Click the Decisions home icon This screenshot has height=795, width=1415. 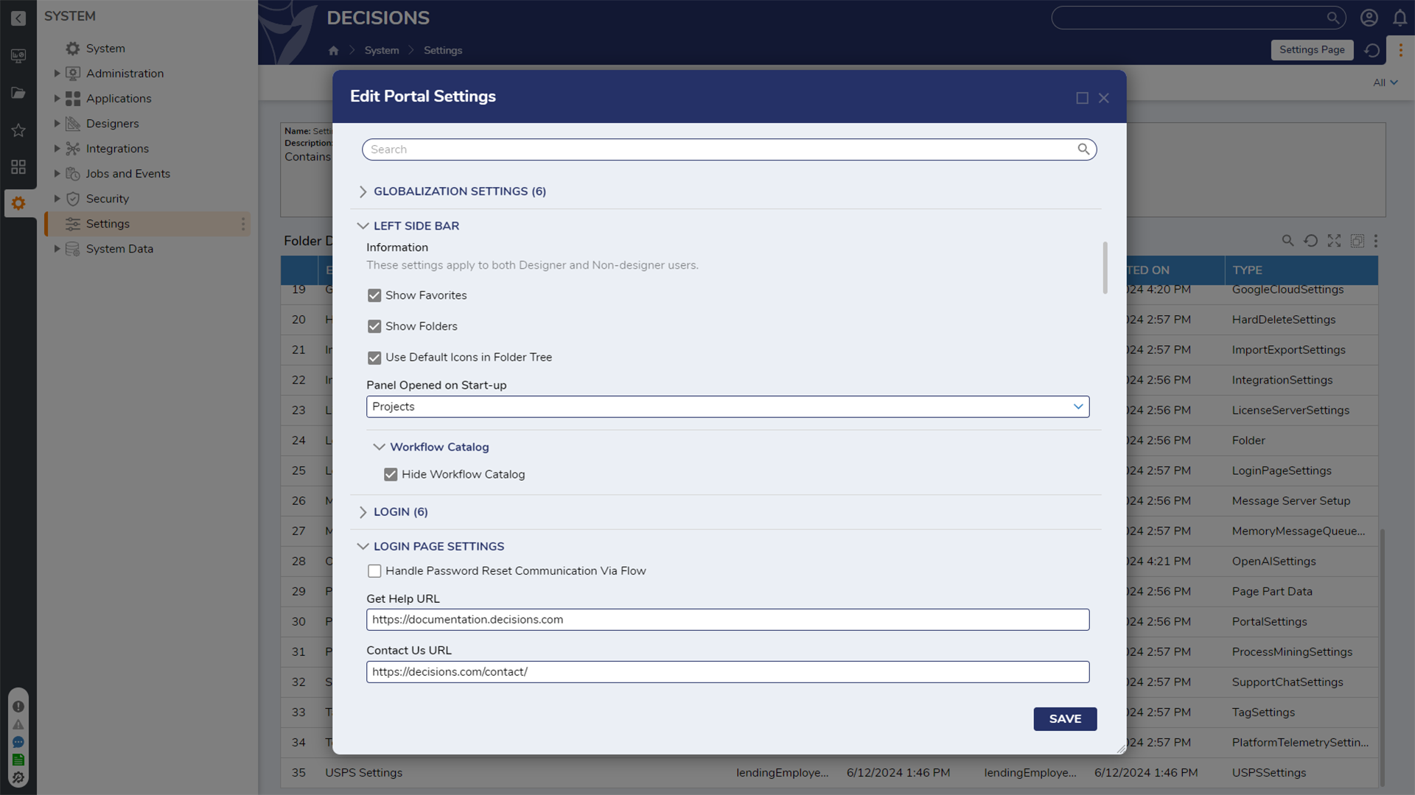(333, 49)
